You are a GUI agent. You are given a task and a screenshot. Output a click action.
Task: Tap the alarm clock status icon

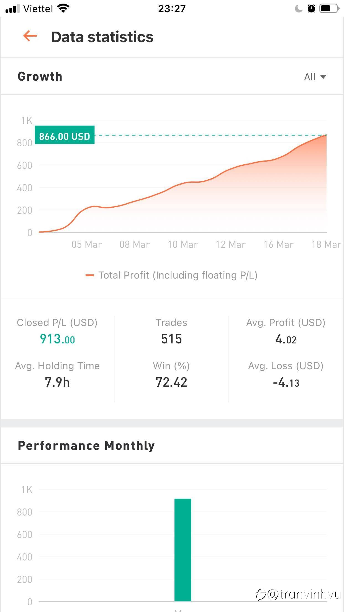click(x=311, y=9)
